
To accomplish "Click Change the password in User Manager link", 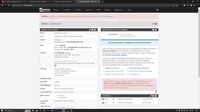I will tap(99, 16).
